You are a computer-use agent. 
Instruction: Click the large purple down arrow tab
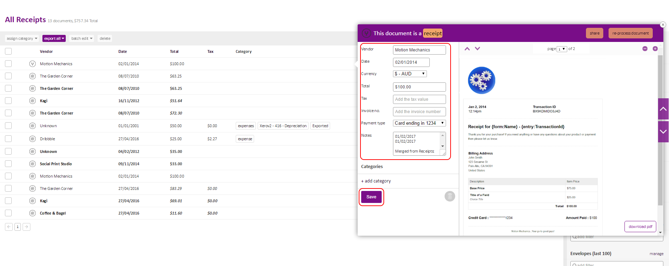pyautogui.click(x=663, y=132)
